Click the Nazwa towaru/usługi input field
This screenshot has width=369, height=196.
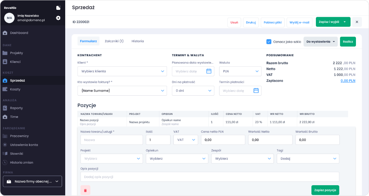coord(112,140)
